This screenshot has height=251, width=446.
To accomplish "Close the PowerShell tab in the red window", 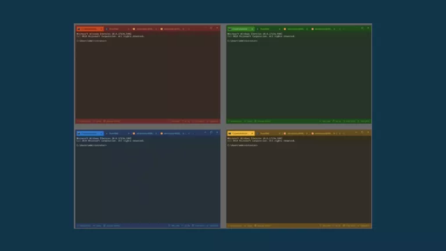I will pos(128,29).
